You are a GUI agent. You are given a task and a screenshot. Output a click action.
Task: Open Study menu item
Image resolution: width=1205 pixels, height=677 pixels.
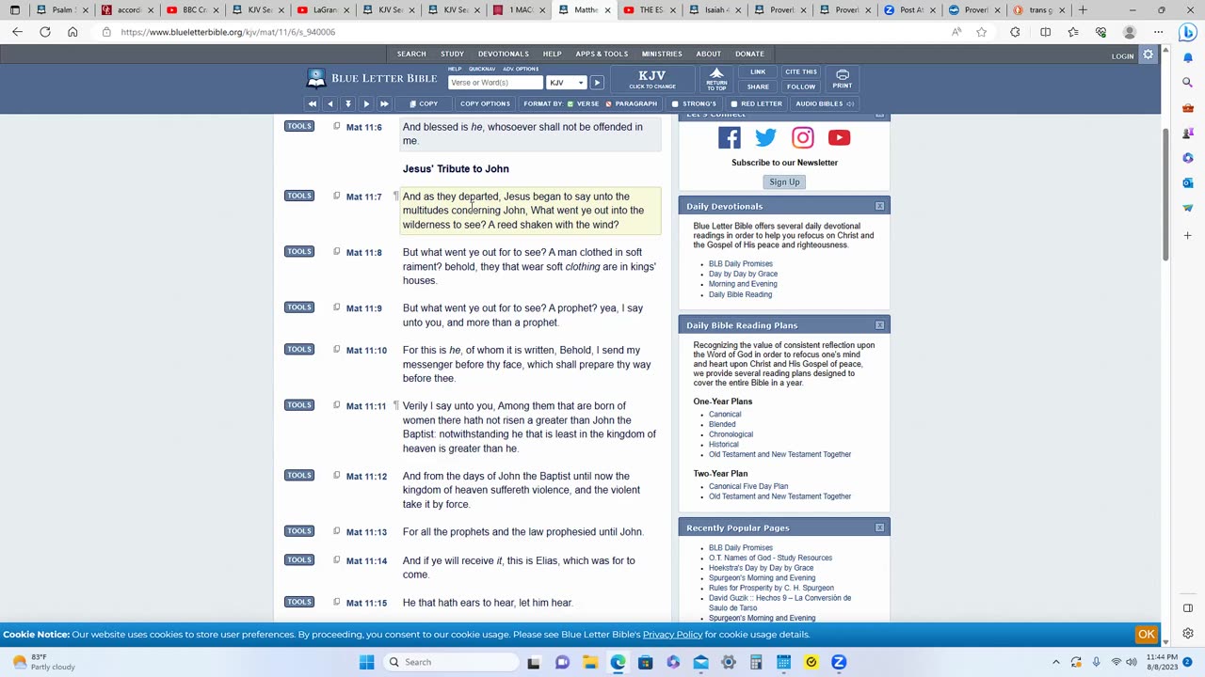tap(452, 54)
